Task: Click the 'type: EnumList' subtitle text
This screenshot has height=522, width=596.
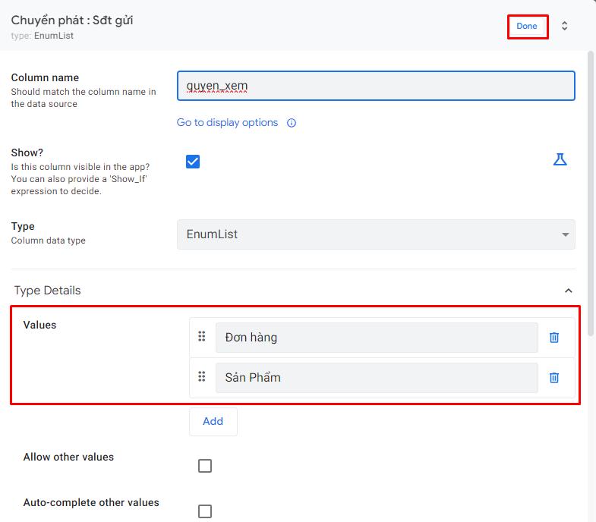Action: (x=43, y=36)
